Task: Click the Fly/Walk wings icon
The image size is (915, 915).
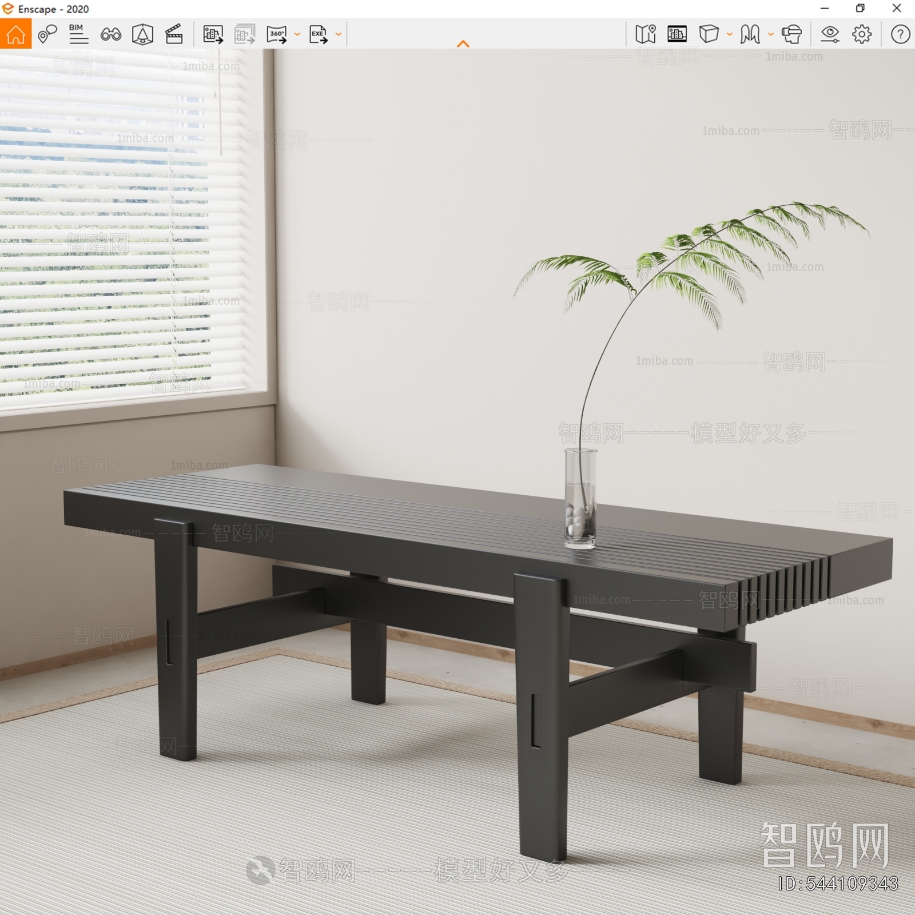Action: click(x=750, y=34)
